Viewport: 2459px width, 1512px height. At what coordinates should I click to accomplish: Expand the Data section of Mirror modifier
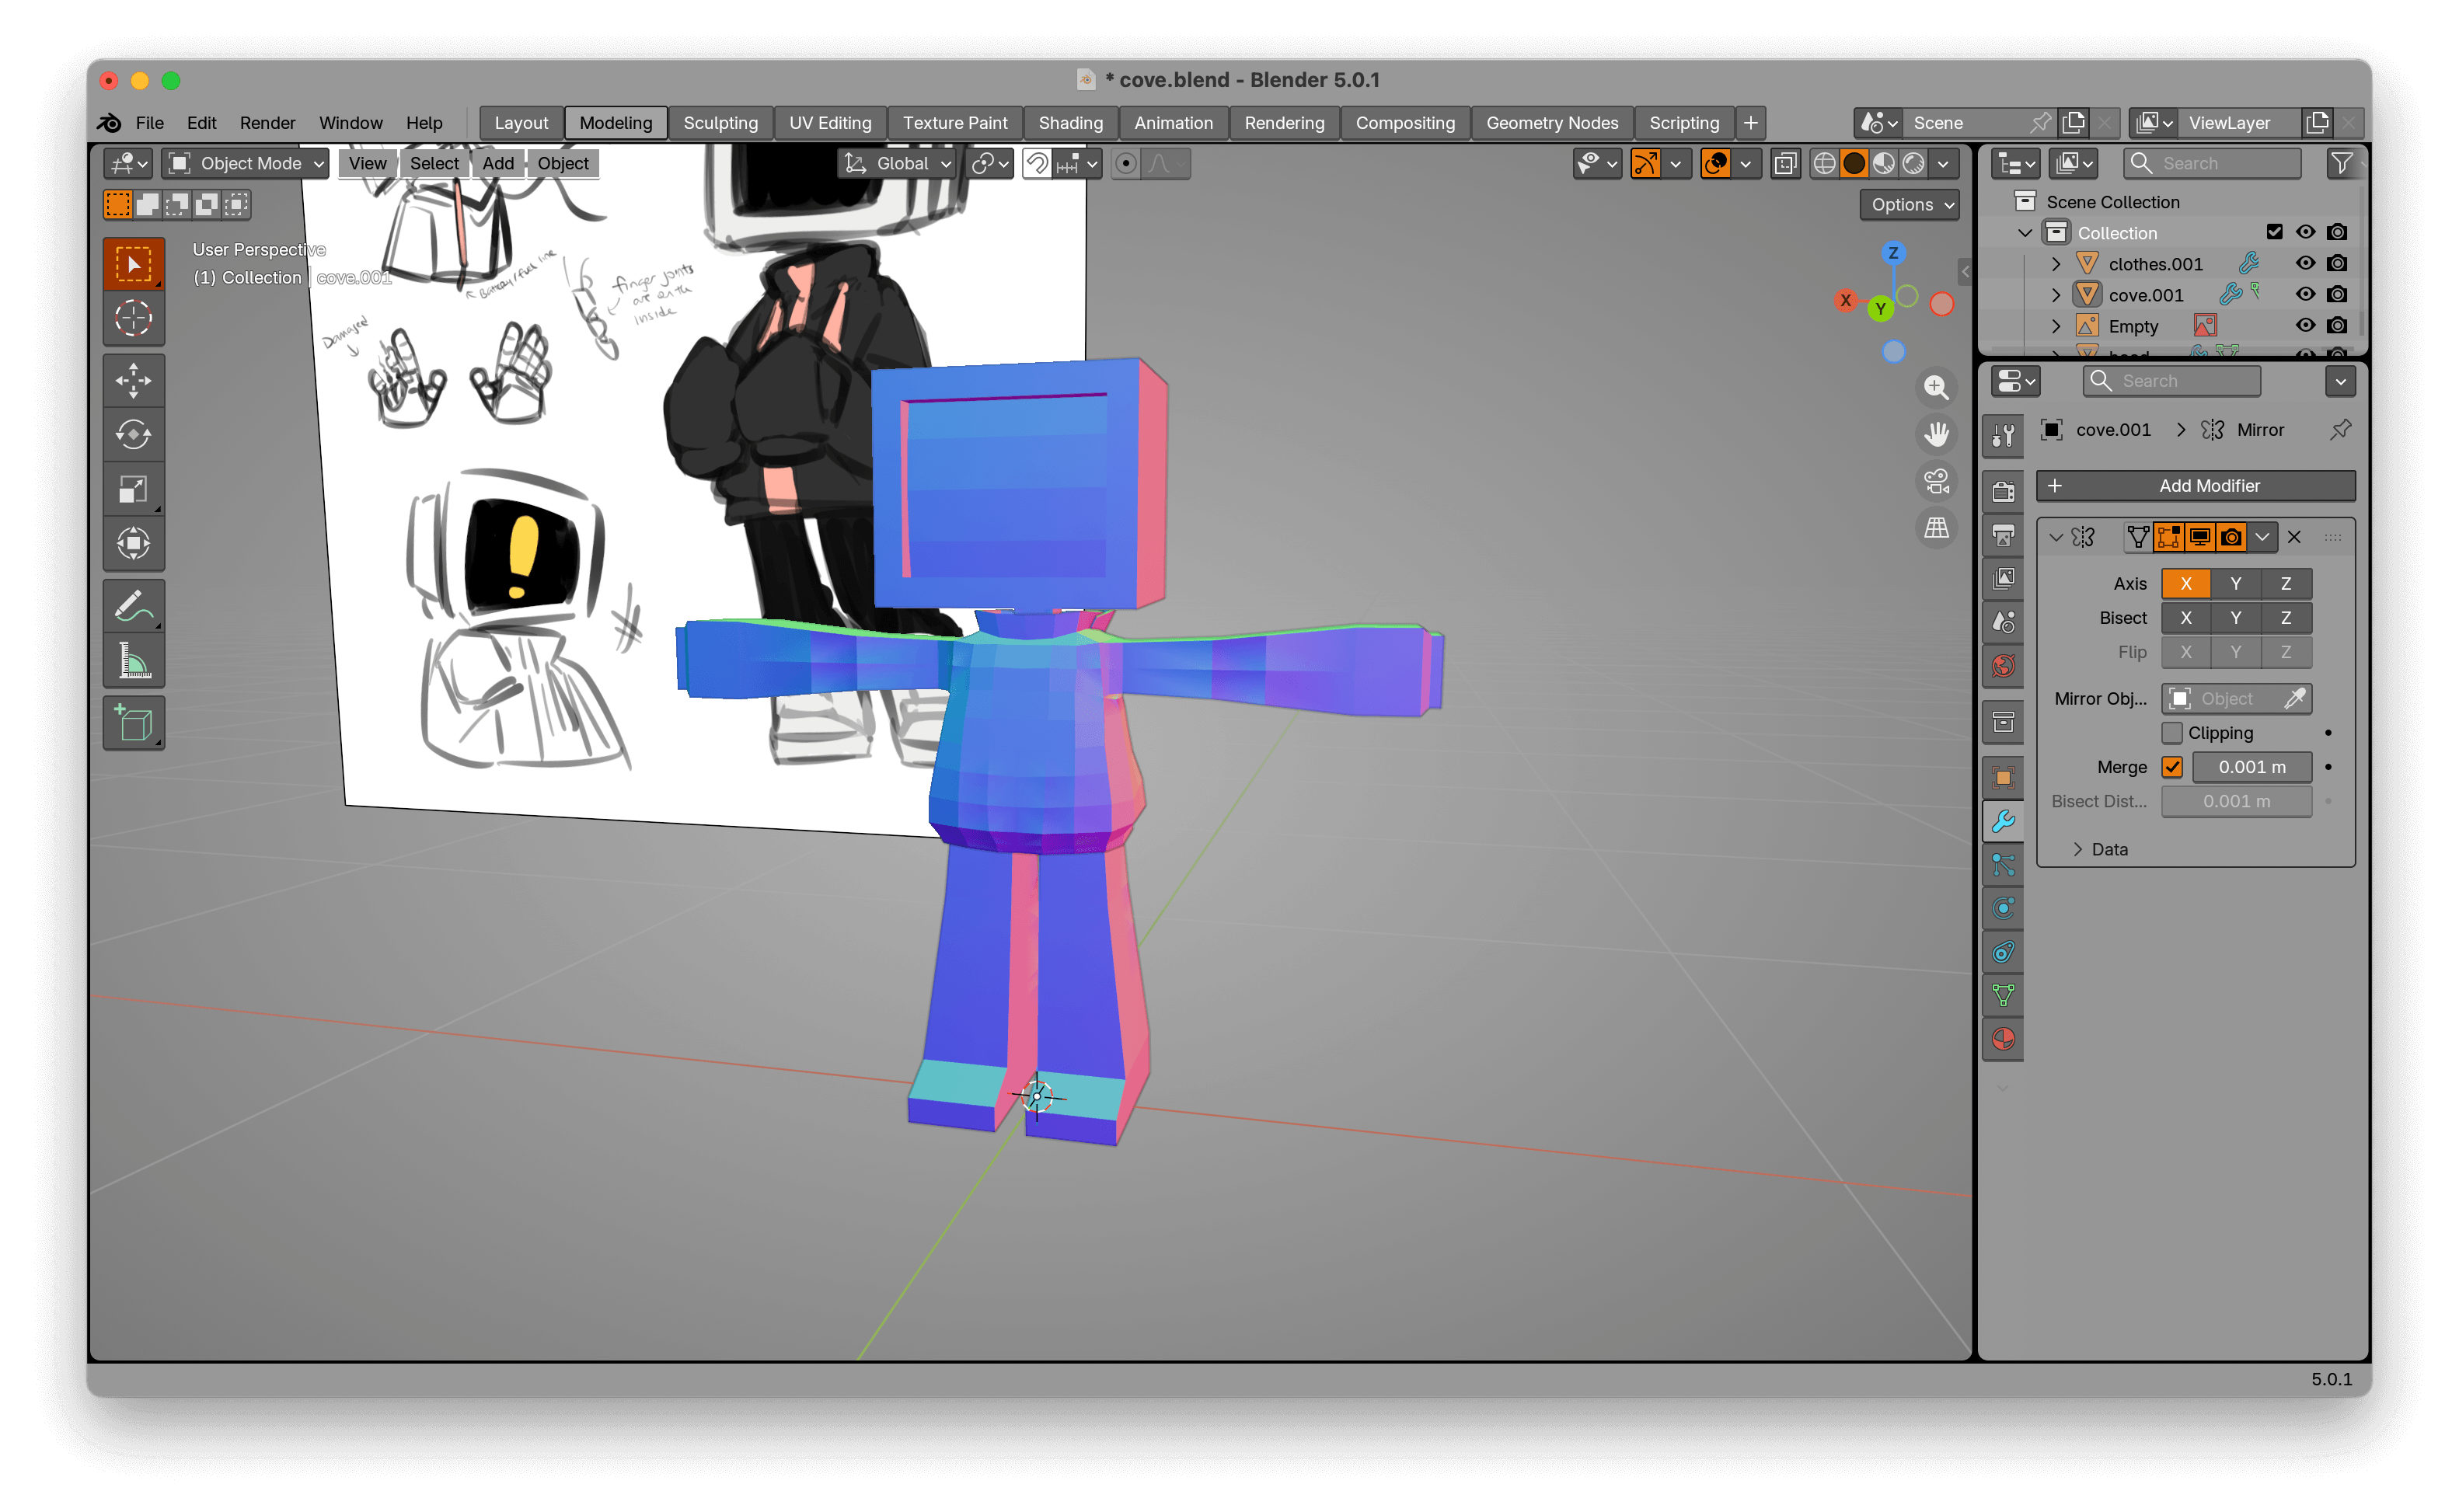pyautogui.click(x=2079, y=849)
